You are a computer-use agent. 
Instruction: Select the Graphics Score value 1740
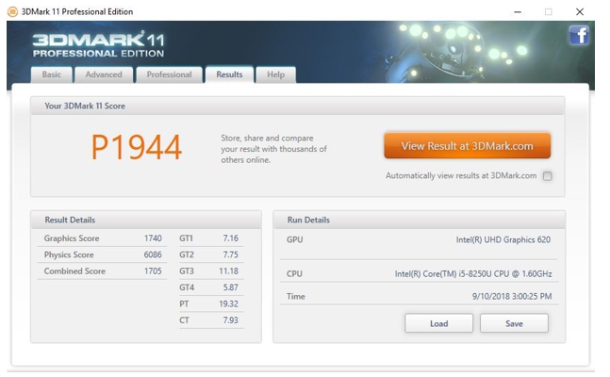[x=153, y=238]
